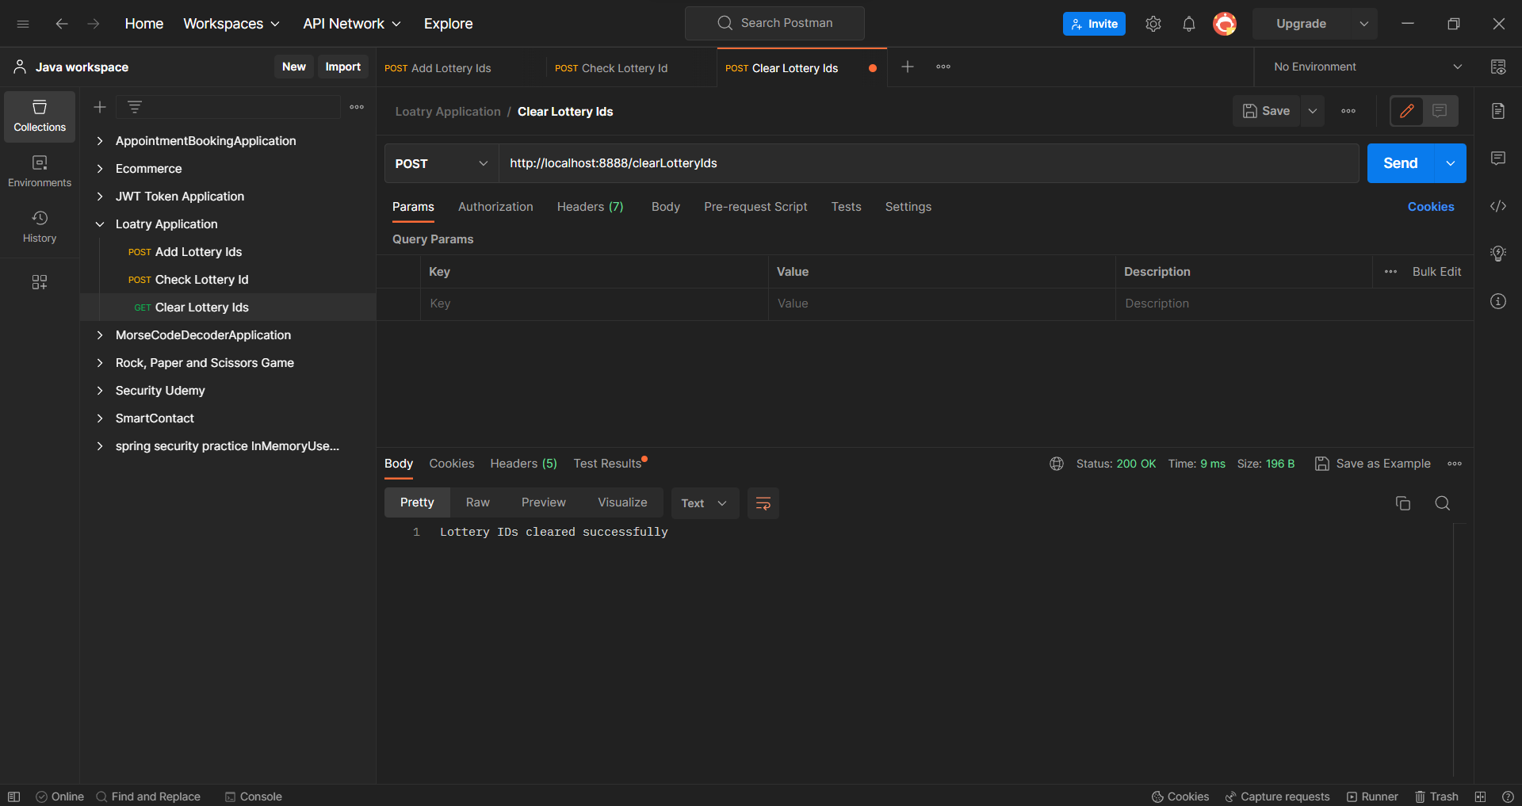
Task: Open the code snippet panel on the right
Action: [x=1498, y=206]
